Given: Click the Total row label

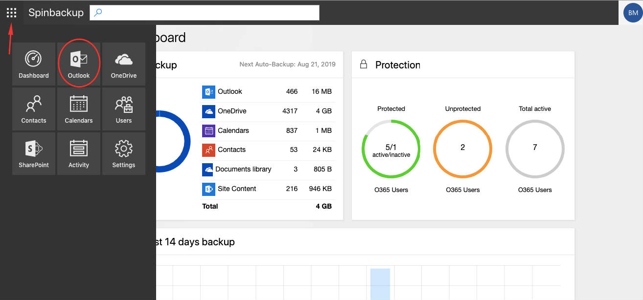Looking at the screenshot, I should tap(210, 206).
